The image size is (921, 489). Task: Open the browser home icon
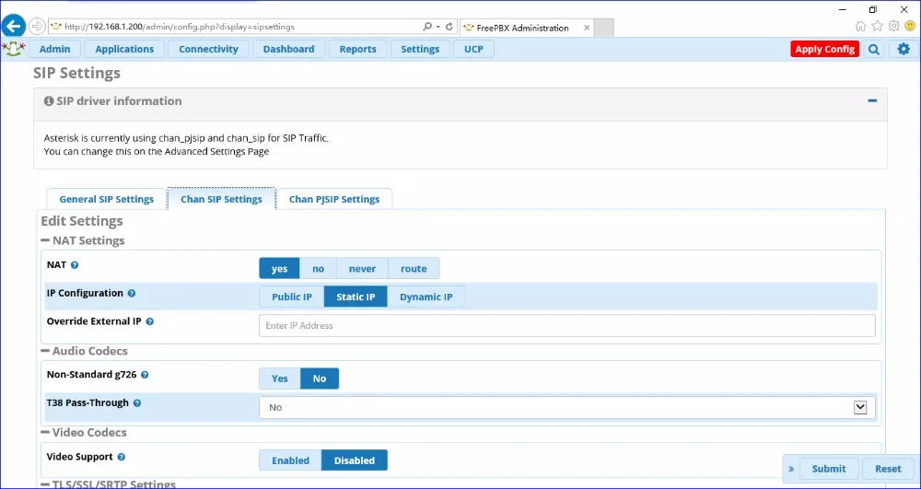860,26
